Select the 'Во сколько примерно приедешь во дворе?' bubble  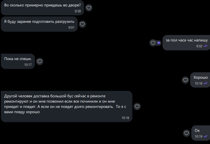tap(42, 7)
